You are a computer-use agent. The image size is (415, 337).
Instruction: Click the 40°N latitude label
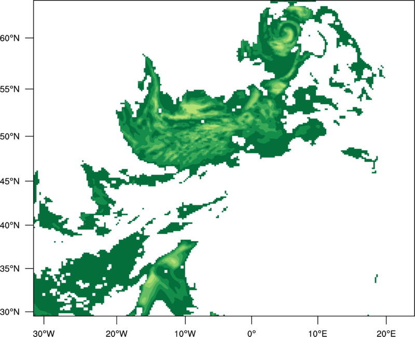10,226
